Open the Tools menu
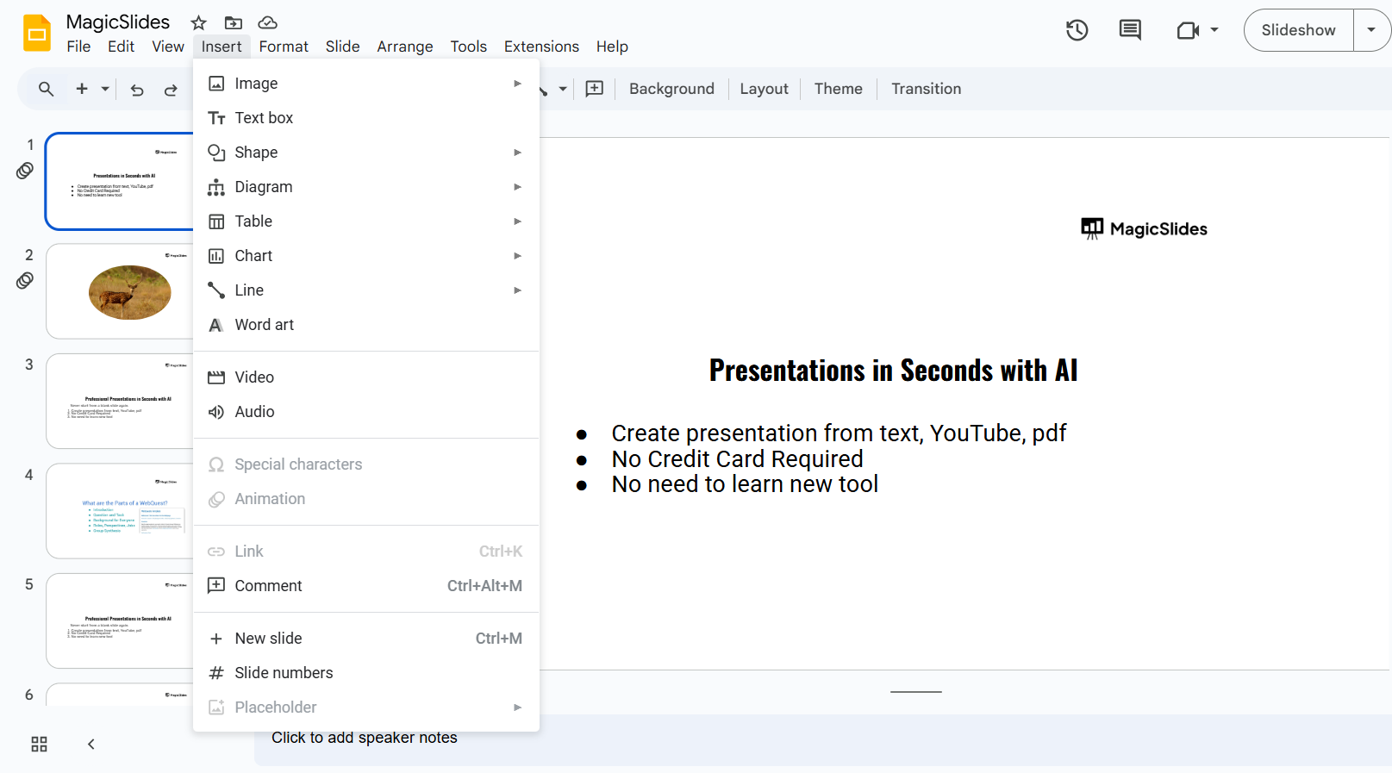 pos(468,47)
